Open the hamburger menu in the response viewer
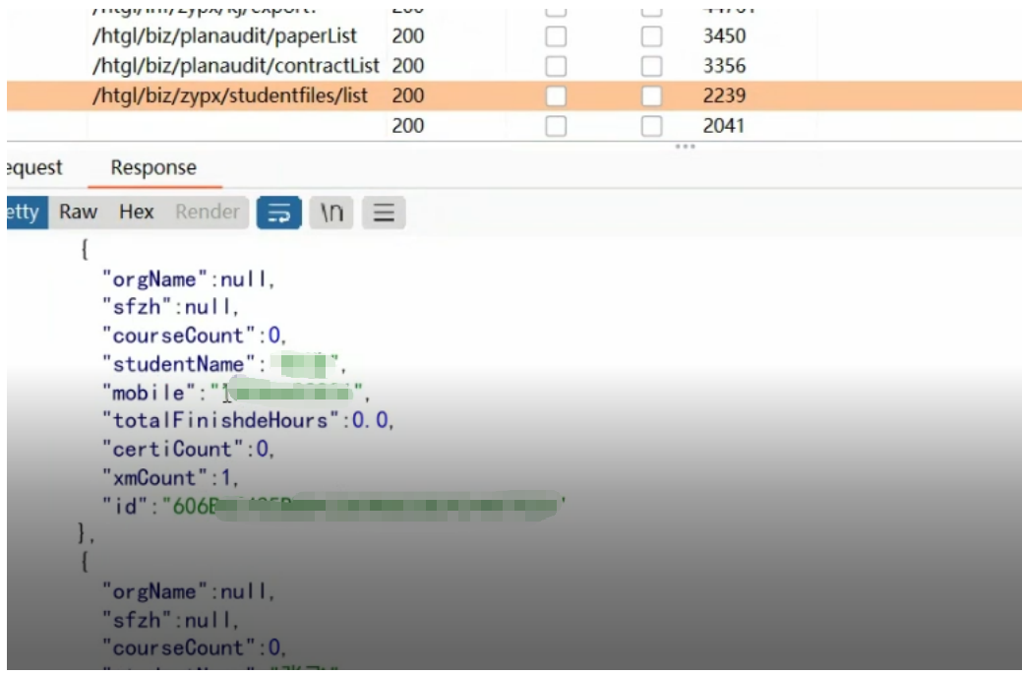 click(384, 213)
